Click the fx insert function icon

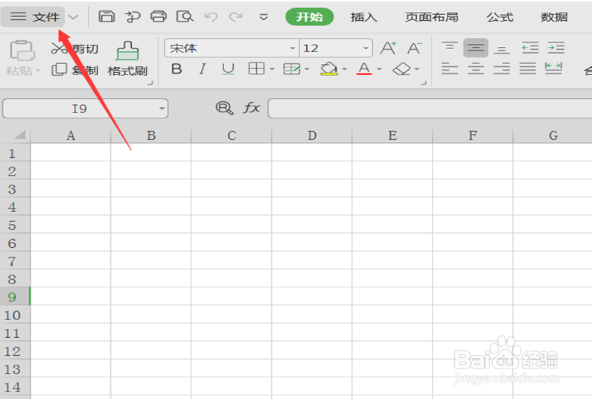[x=252, y=109]
